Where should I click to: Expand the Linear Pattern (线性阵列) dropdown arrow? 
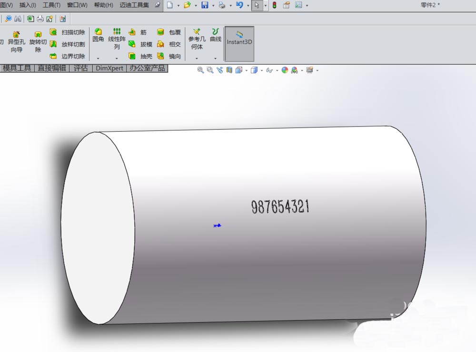coord(117,58)
